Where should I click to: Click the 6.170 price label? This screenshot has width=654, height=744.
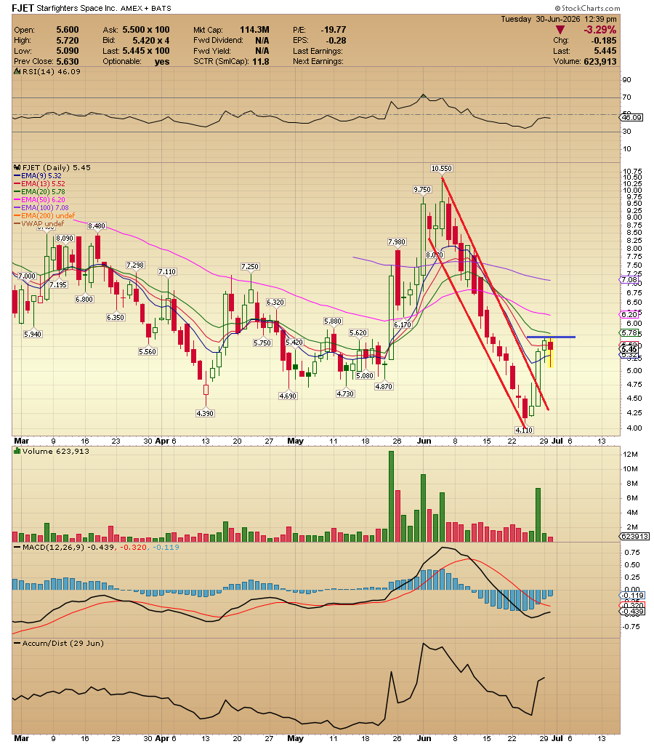(402, 324)
